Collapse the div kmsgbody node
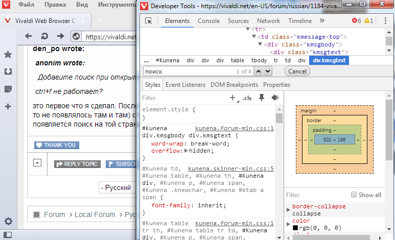The width and height of the screenshot is (395, 240). point(260,44)
